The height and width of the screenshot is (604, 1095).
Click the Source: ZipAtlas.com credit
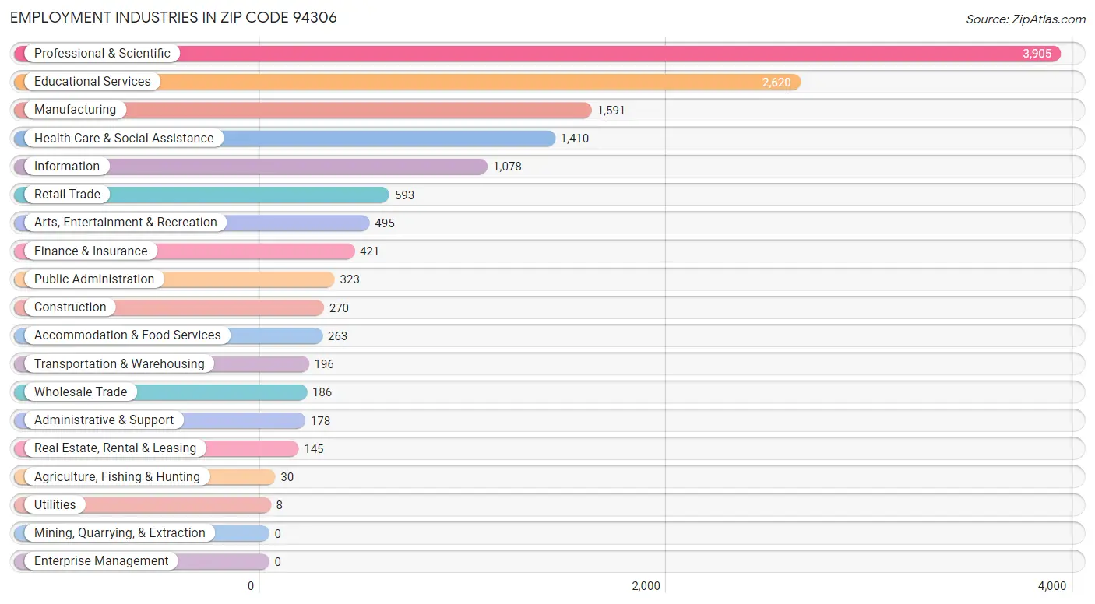1026,19
